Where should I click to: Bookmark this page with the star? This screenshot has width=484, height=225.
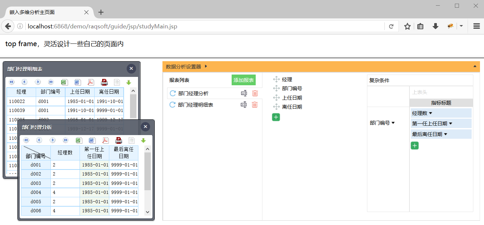coord(407,26)
